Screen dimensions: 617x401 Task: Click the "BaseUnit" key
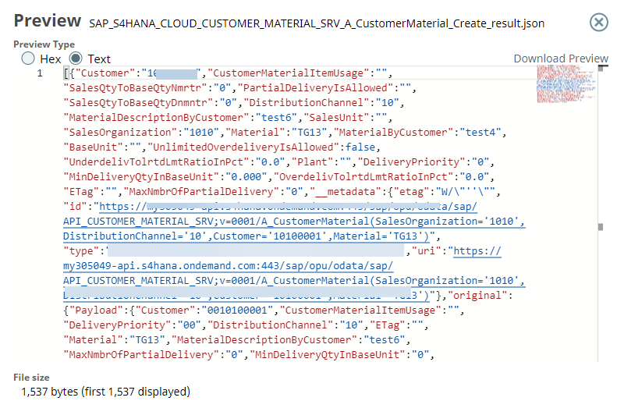93,147
